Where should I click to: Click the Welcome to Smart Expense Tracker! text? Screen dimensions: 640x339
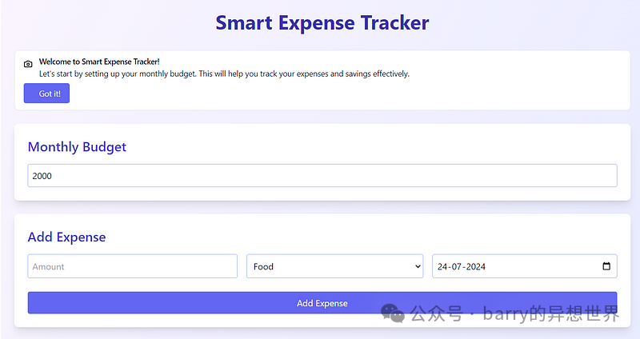coord(99,62)
